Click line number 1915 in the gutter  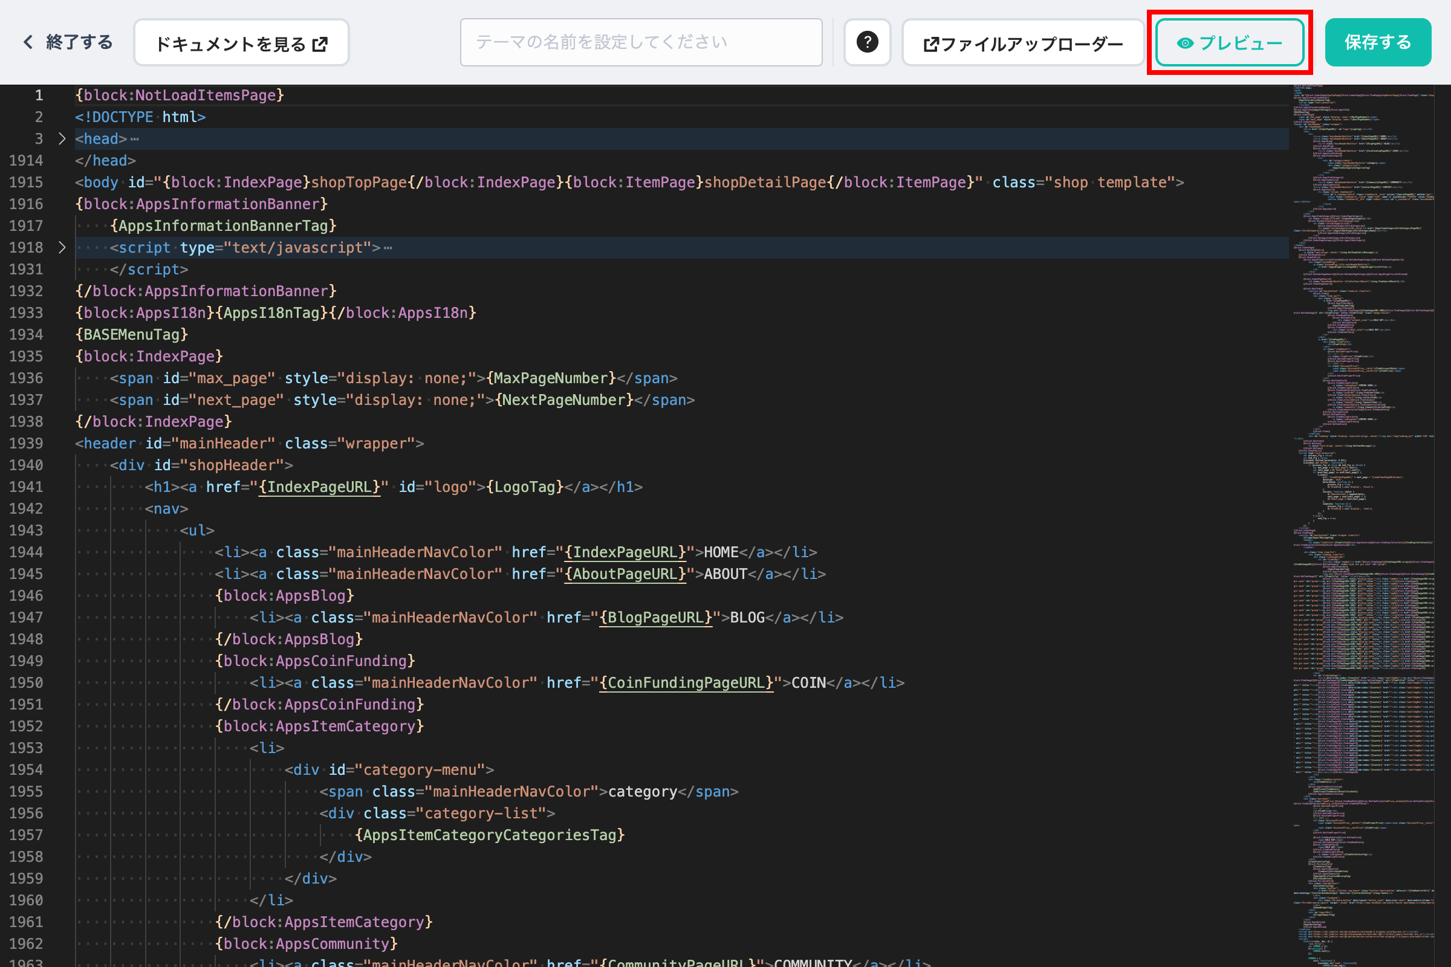click(26, 183)
